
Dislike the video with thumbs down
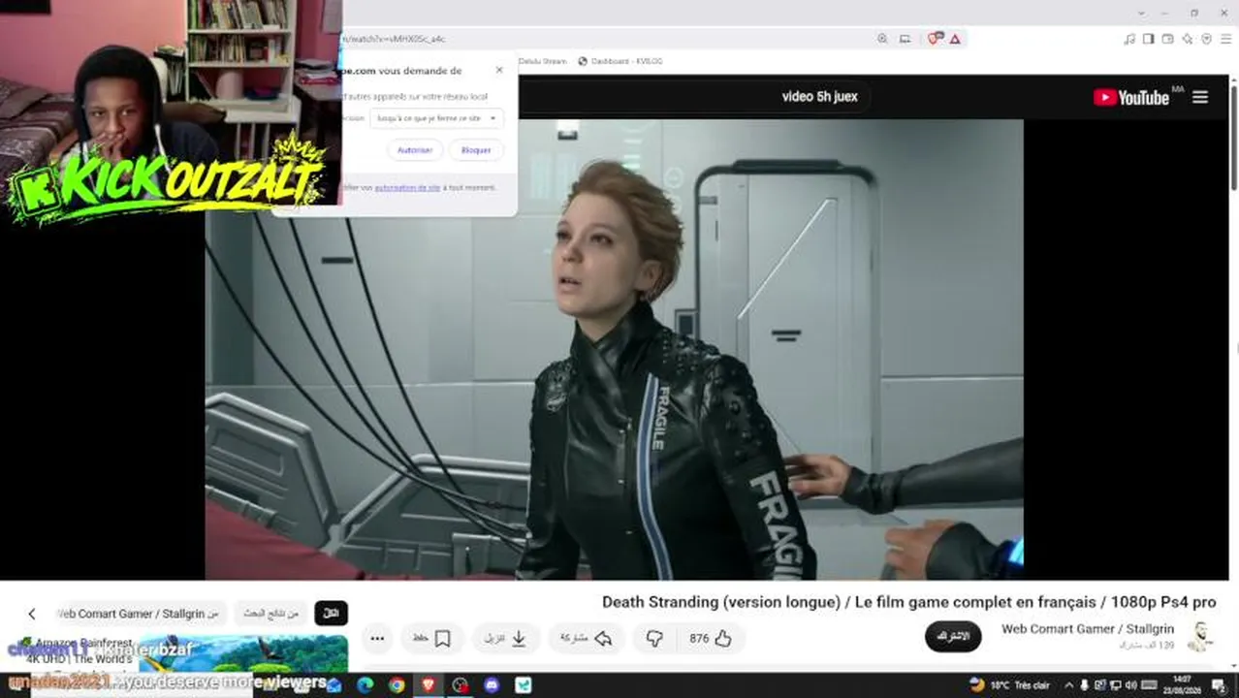(x=654, y=638)
